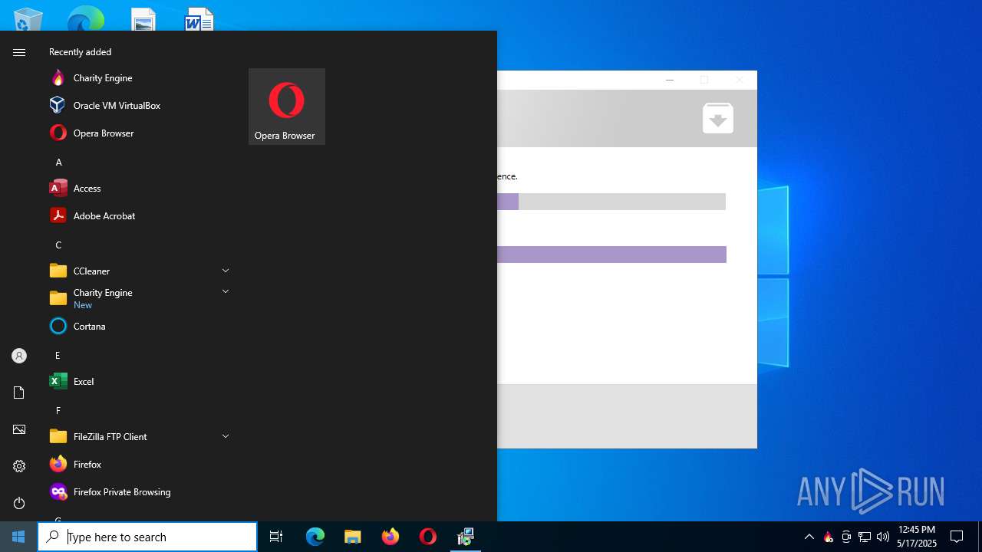Expand the Start menu hamburger button
Image resolution: width=982 pixels, height=552 pixels.
19,52
